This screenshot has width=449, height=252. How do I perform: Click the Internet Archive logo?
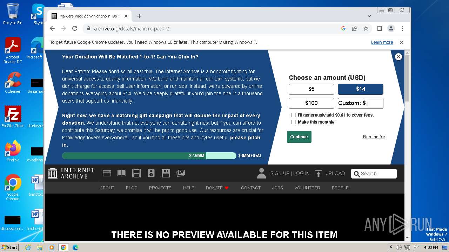coord(71,173)
